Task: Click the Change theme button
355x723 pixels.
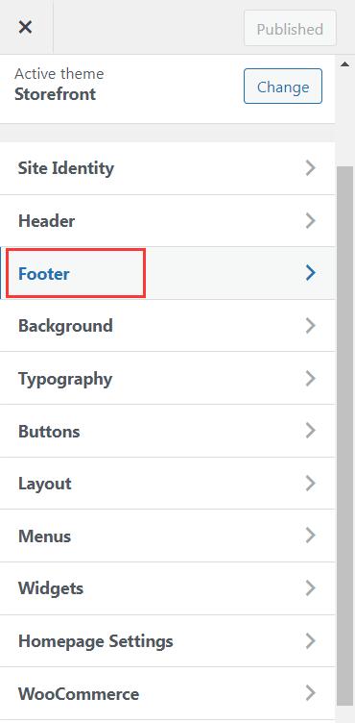Action: click(x=283, y=87)
